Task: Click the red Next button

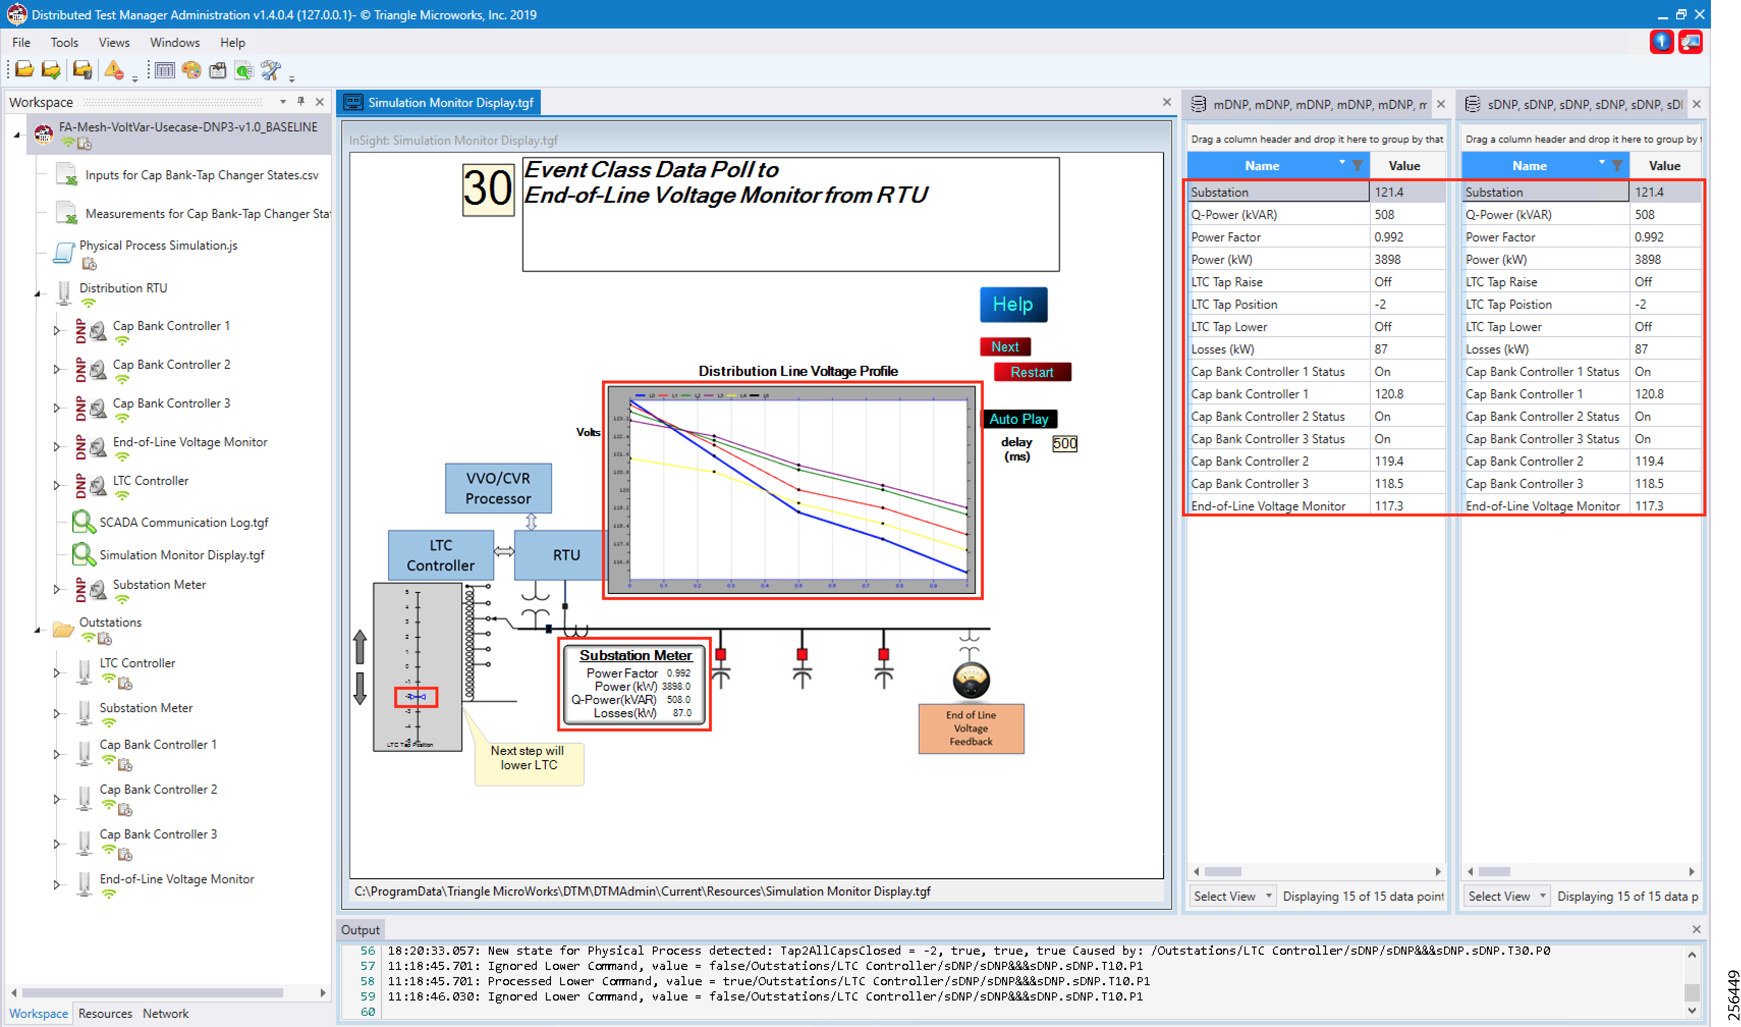Action: coord(1005,347)
